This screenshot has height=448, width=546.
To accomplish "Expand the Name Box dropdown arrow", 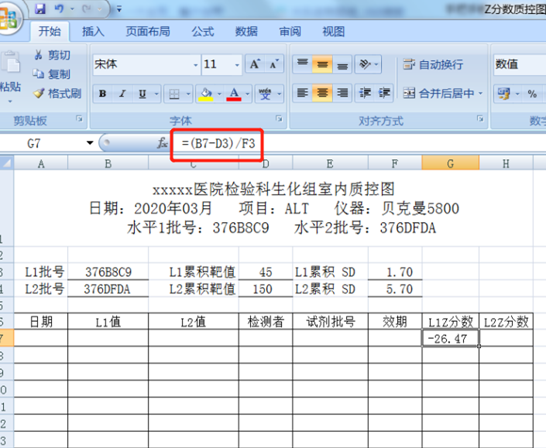I will coord(90,143).
